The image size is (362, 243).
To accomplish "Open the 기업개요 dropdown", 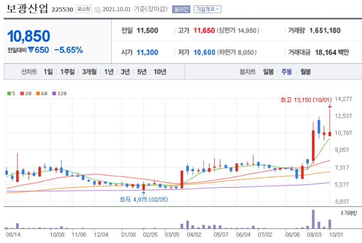I will tap(207, 9).
